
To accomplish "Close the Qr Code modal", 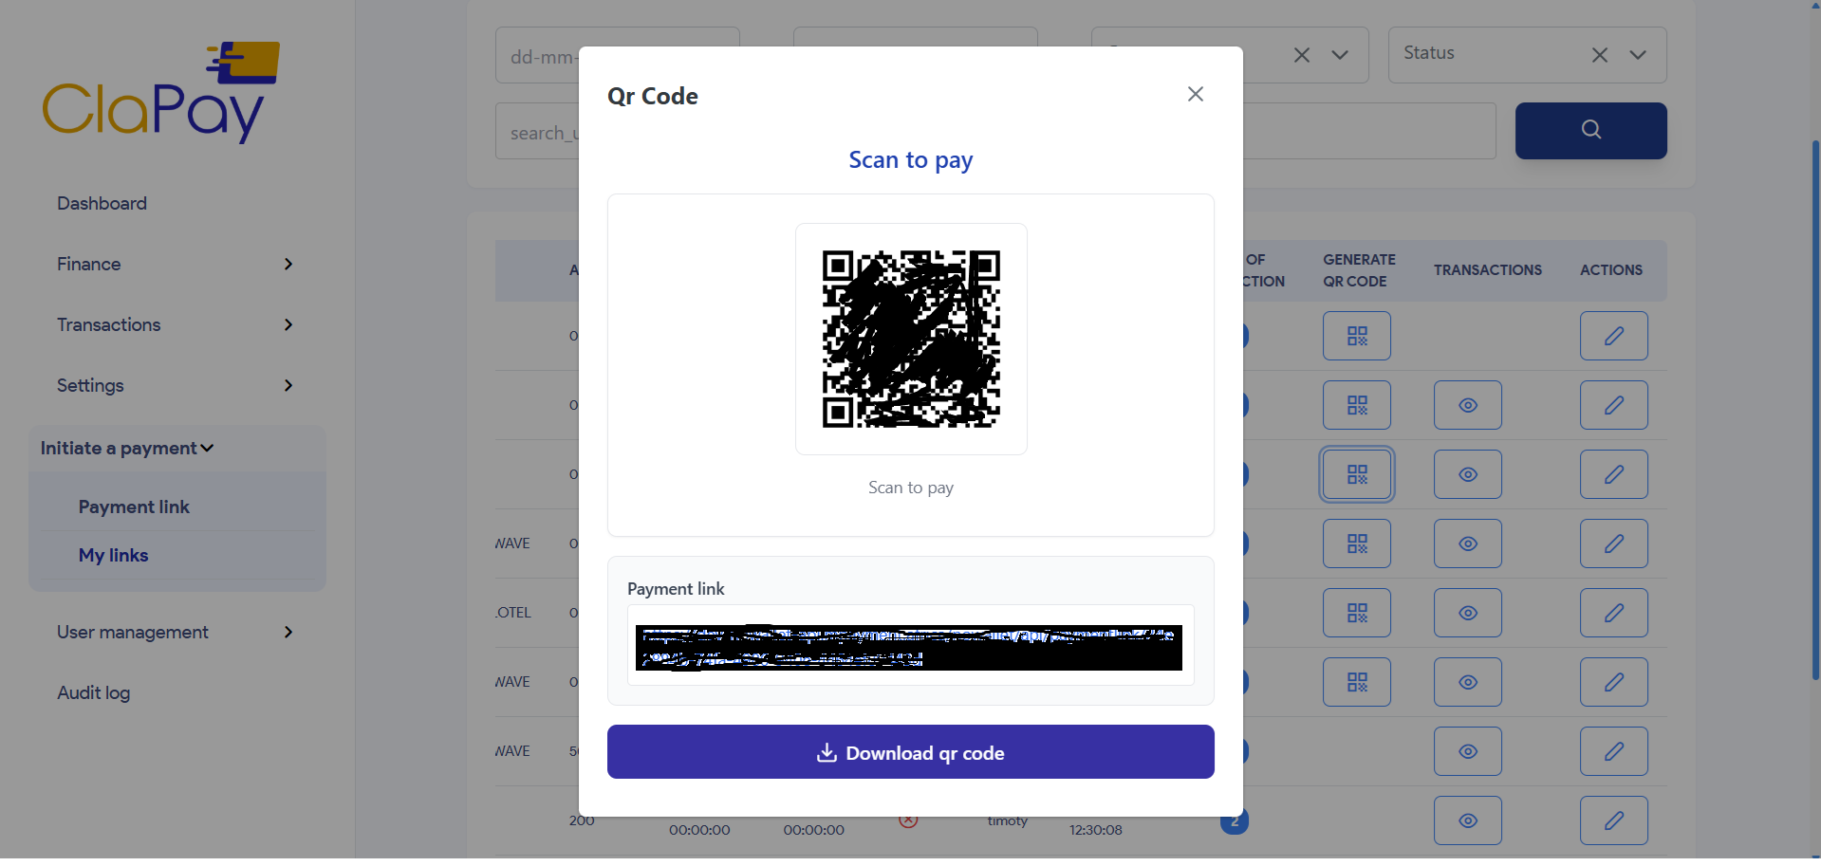I will [x=1195, y=94].
